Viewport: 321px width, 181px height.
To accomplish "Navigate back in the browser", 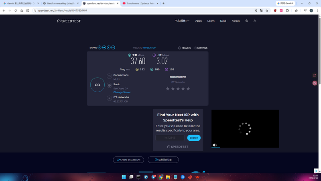I will click(x=4, y=10).
